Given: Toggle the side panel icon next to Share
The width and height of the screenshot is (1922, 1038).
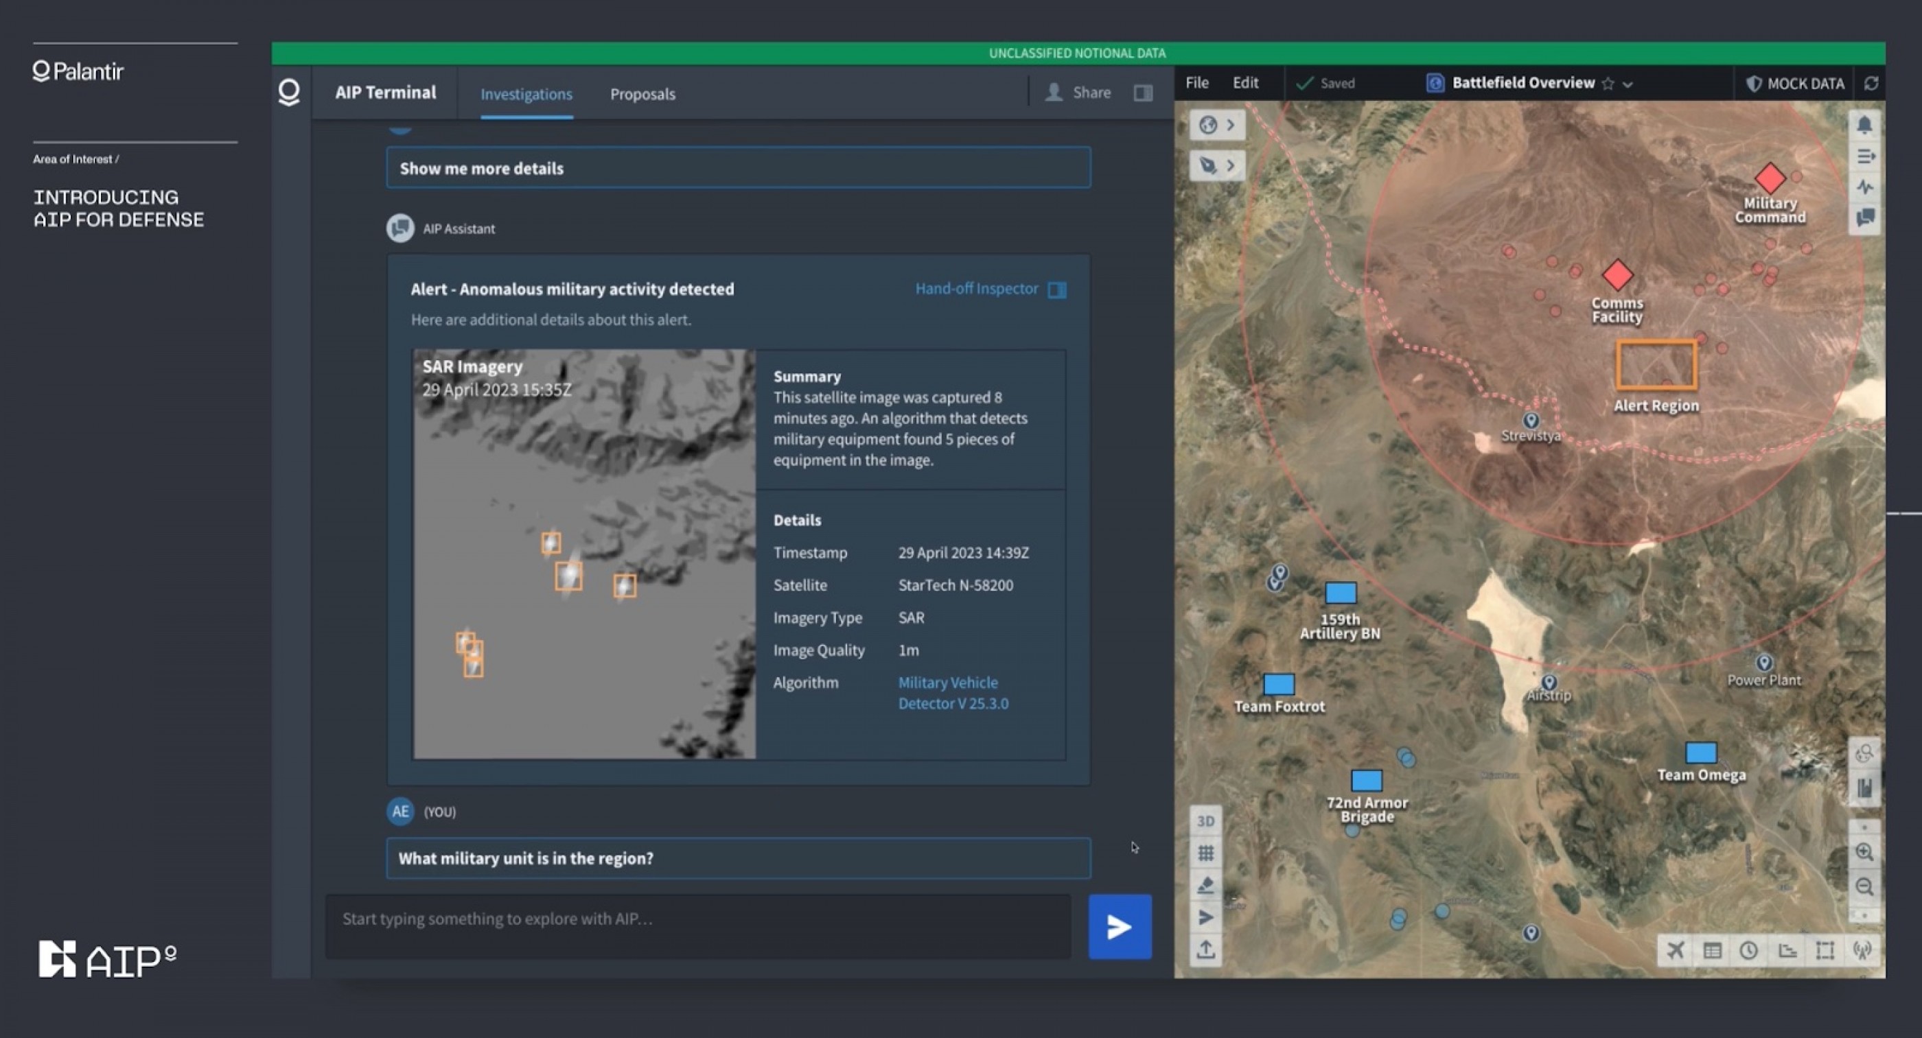Looking at the screenshot, I should coord(1143,93).
